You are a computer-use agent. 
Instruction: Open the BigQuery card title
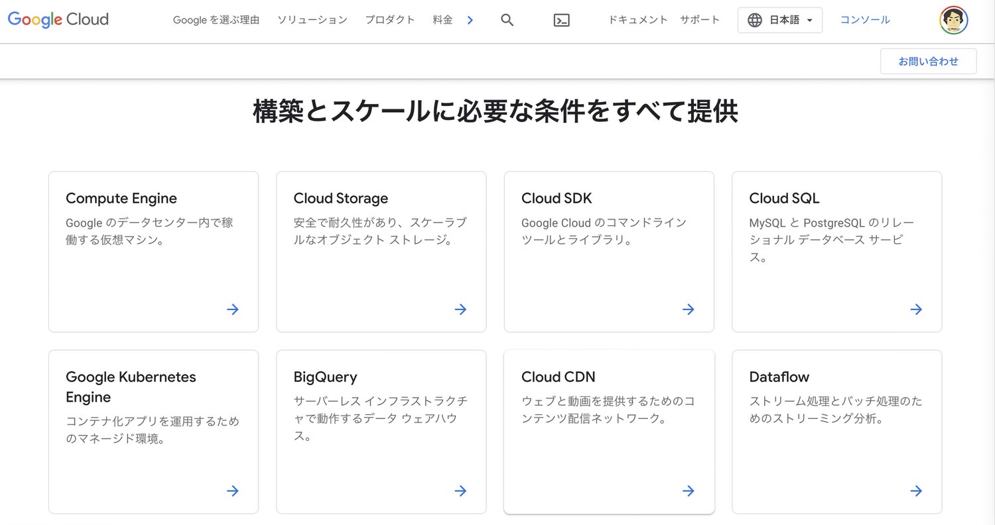click(x=325, y=377)
